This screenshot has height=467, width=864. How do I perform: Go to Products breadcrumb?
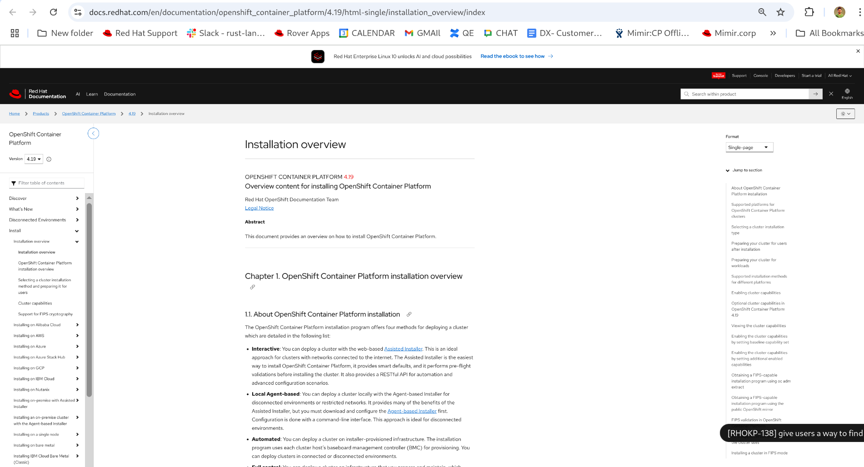pos(41,114)
